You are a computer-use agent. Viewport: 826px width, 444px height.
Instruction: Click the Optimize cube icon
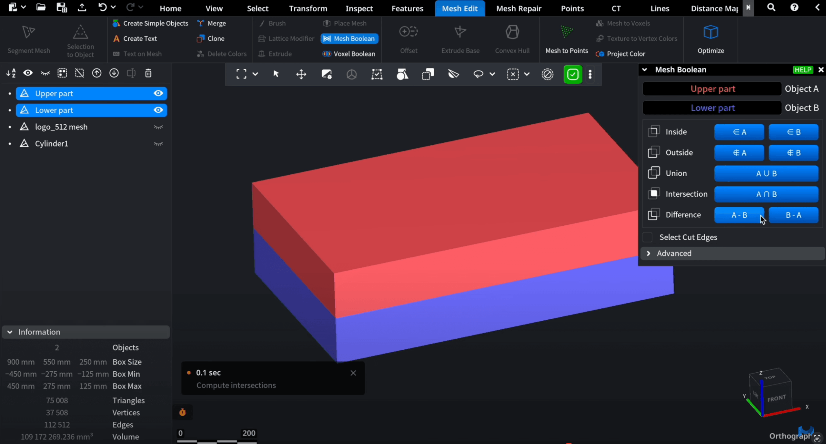(x=710, y=32)
